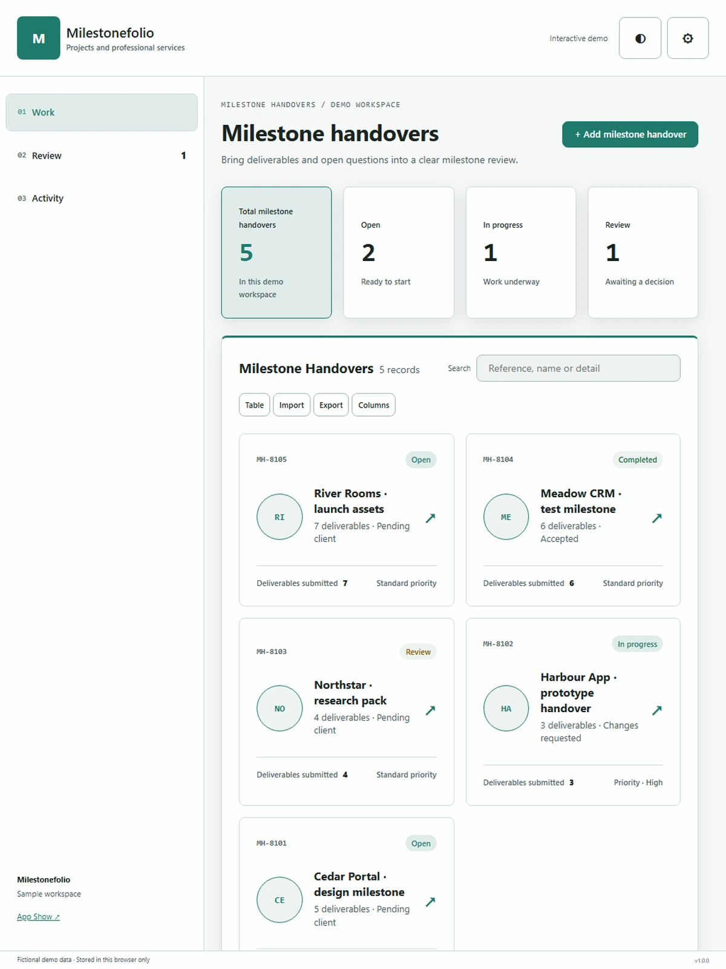The height and width of the screenshot is (969, 726).
Task: Open Northstar research pack arrow icon
Action: tap(430, 710)
